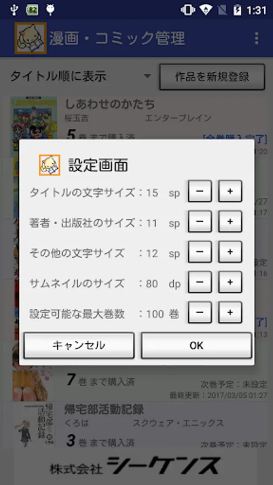Tap the 作品を新規登録 button

click(212, 77)
